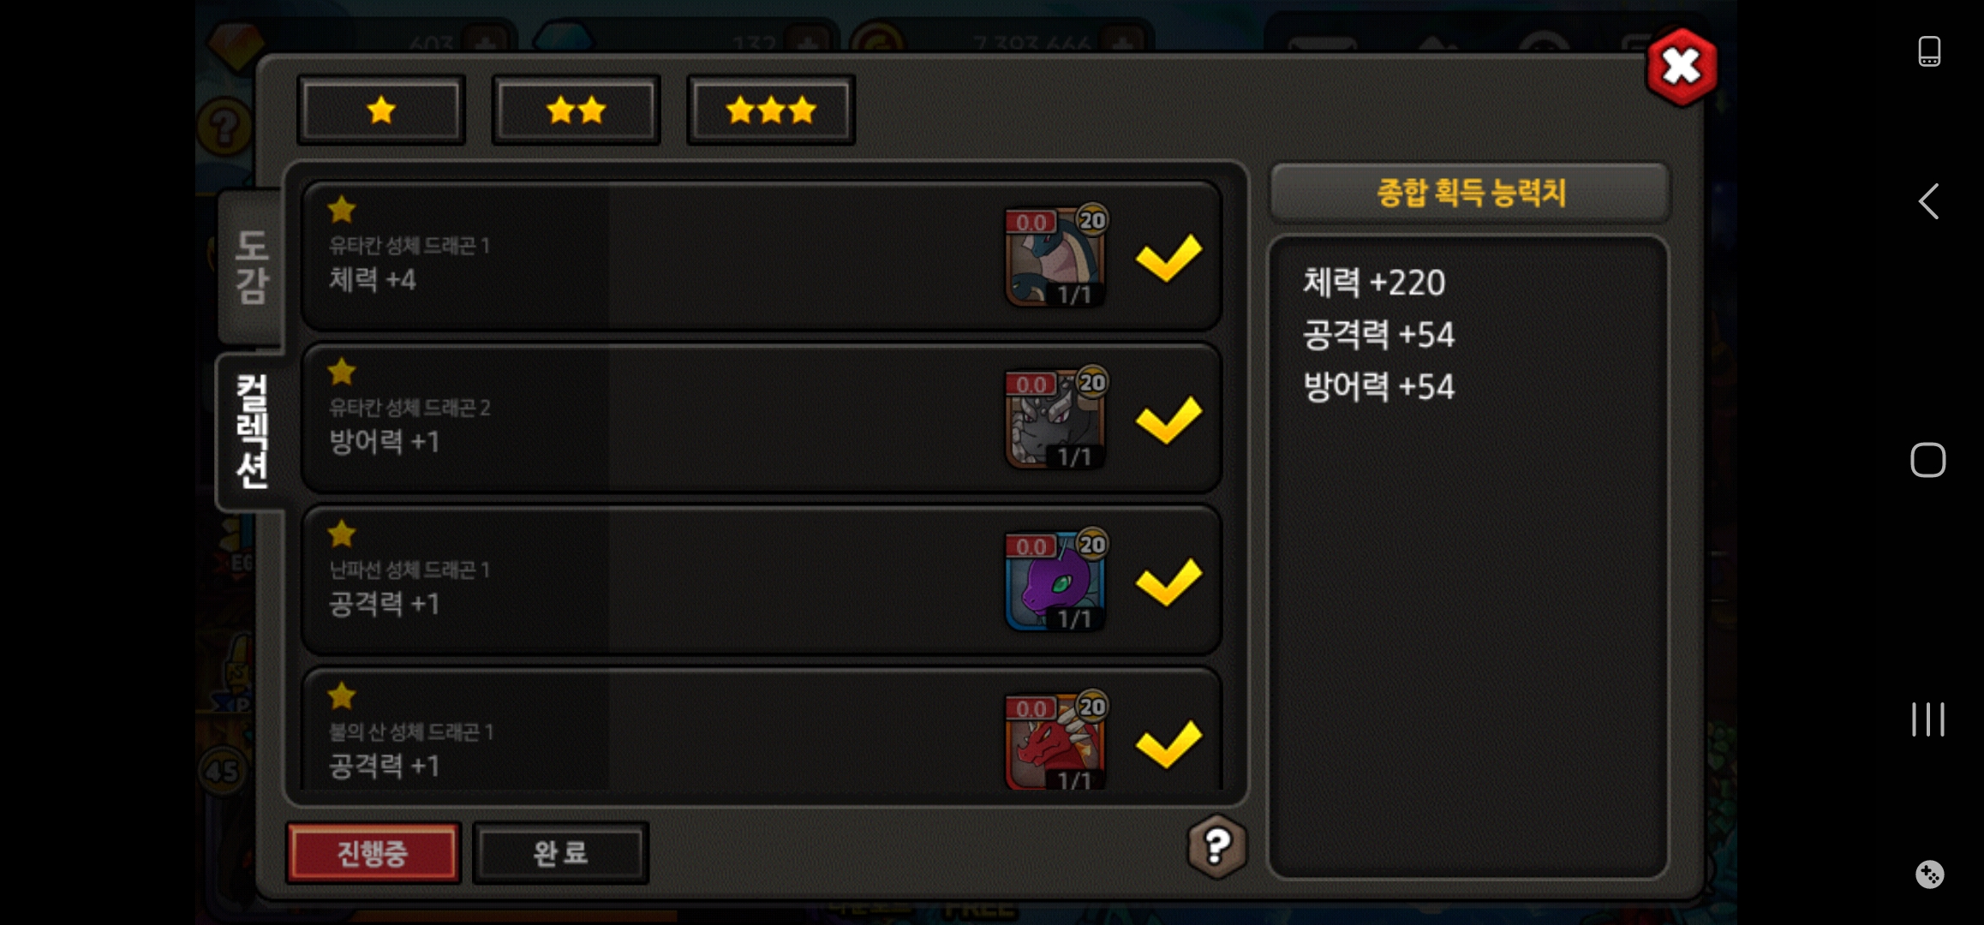This screenshot has width=1984, height=925.
Task: Click checkmark on 방어력 +1 row
Action: tap(1168, 419)
